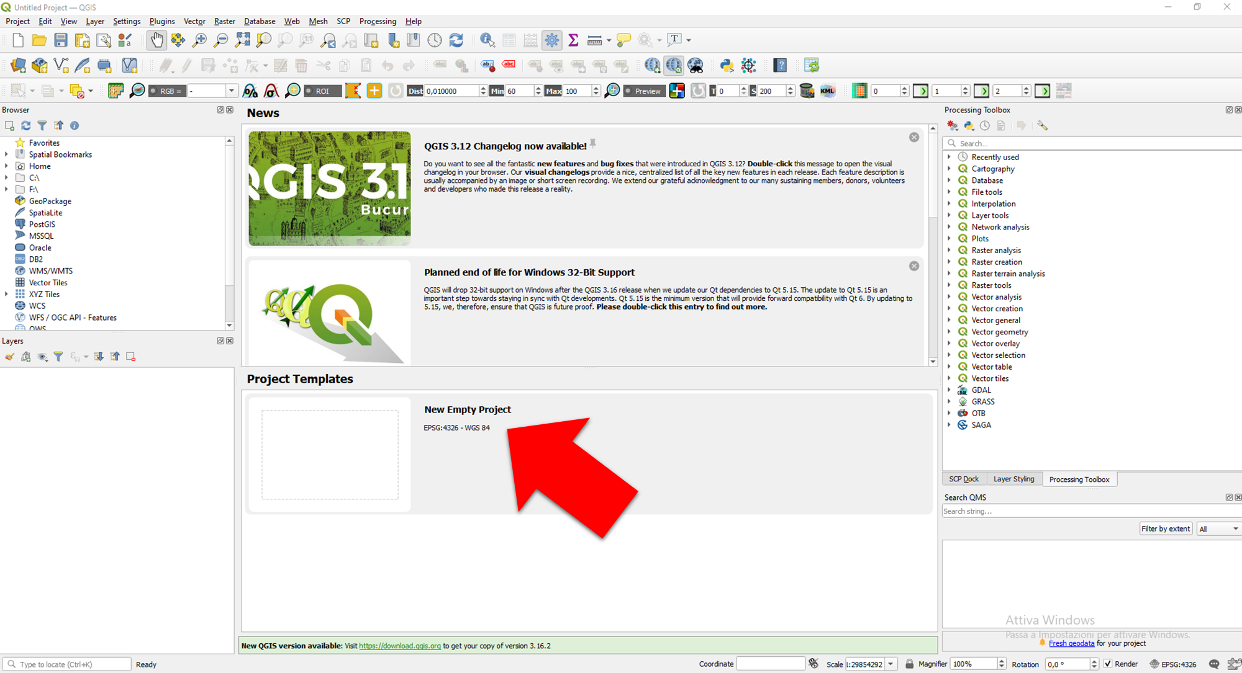
Task: Open the messages log speech bubble icon
Action: pos(1215,664)
